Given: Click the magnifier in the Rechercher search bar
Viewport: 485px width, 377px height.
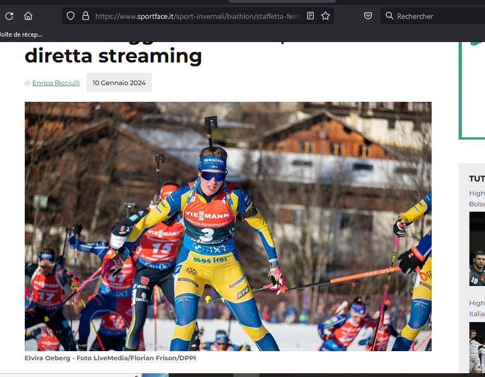Looking at the screenshot, I should coord(390,16).
